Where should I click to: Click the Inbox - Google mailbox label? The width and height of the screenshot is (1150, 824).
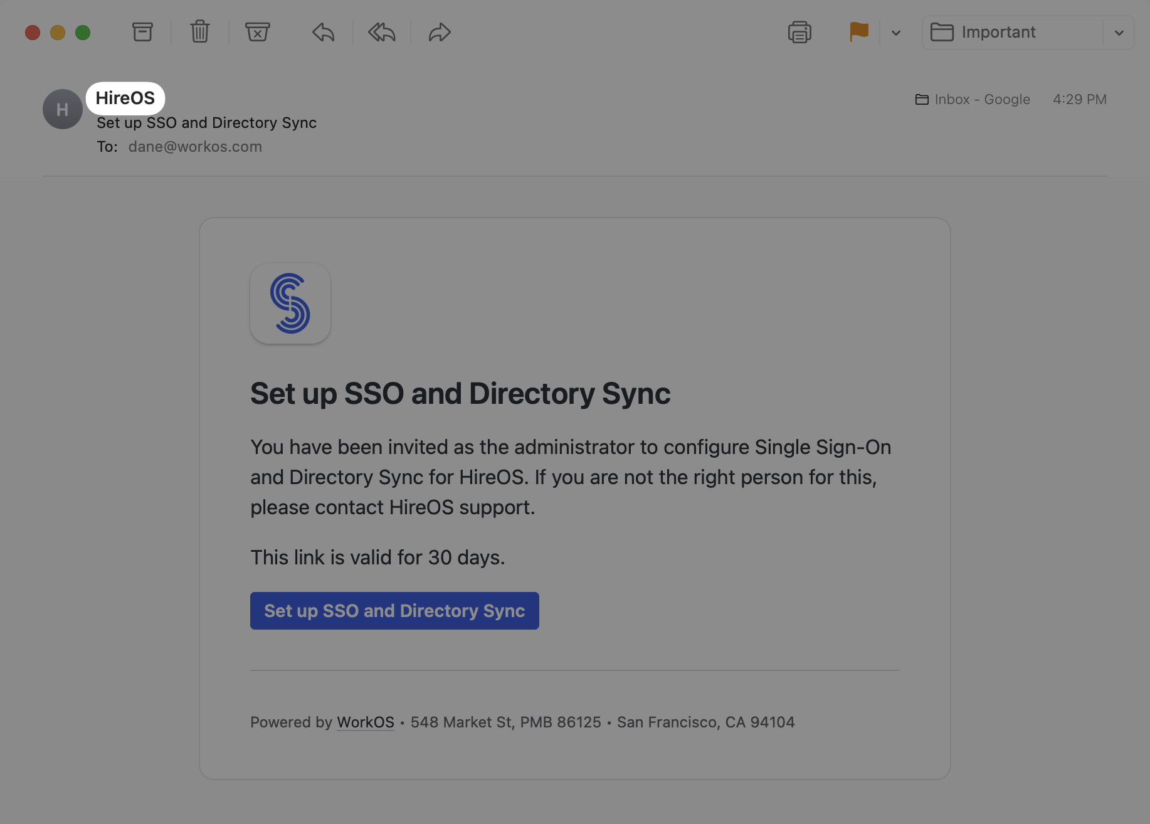pyautogui.click(x=973, y=100)
